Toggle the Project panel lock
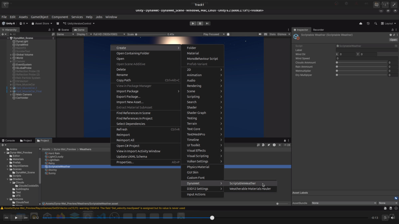This screenshot has height=224, width=399. [x=285, y=140]
